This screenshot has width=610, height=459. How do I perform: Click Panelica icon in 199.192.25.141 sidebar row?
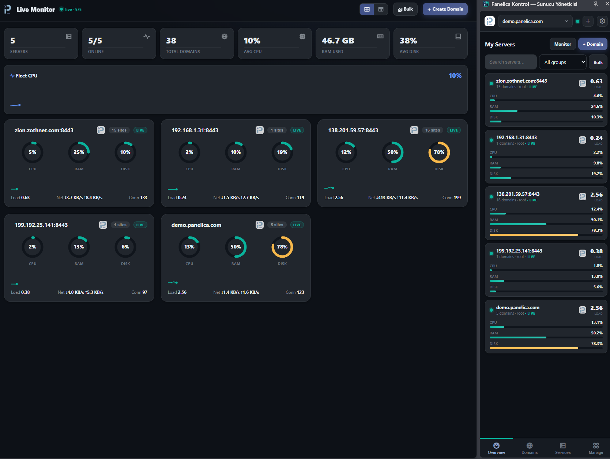(x=583, y=253)
